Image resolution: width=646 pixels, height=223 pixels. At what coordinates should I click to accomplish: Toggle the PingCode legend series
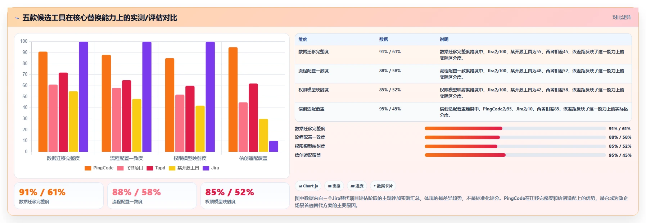(99, 168)
